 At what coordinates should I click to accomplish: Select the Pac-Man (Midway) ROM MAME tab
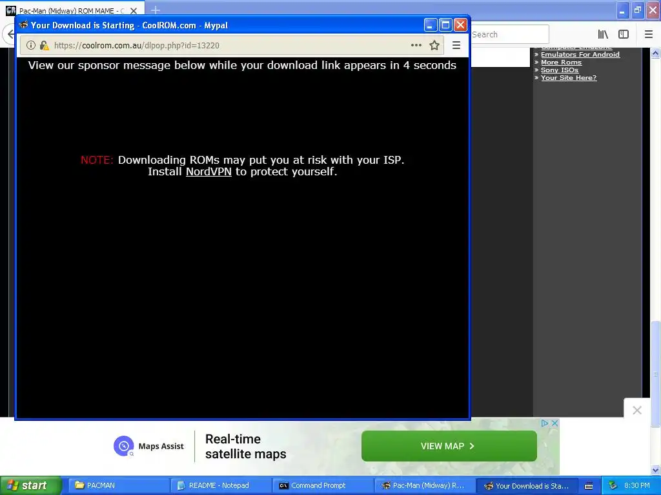pos(72,11)
